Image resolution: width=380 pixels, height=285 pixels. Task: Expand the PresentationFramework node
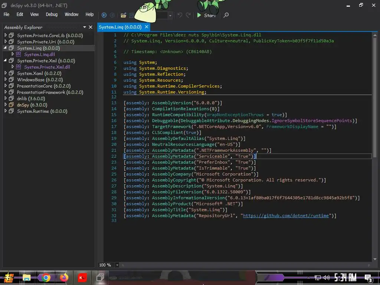coord(6,92)
